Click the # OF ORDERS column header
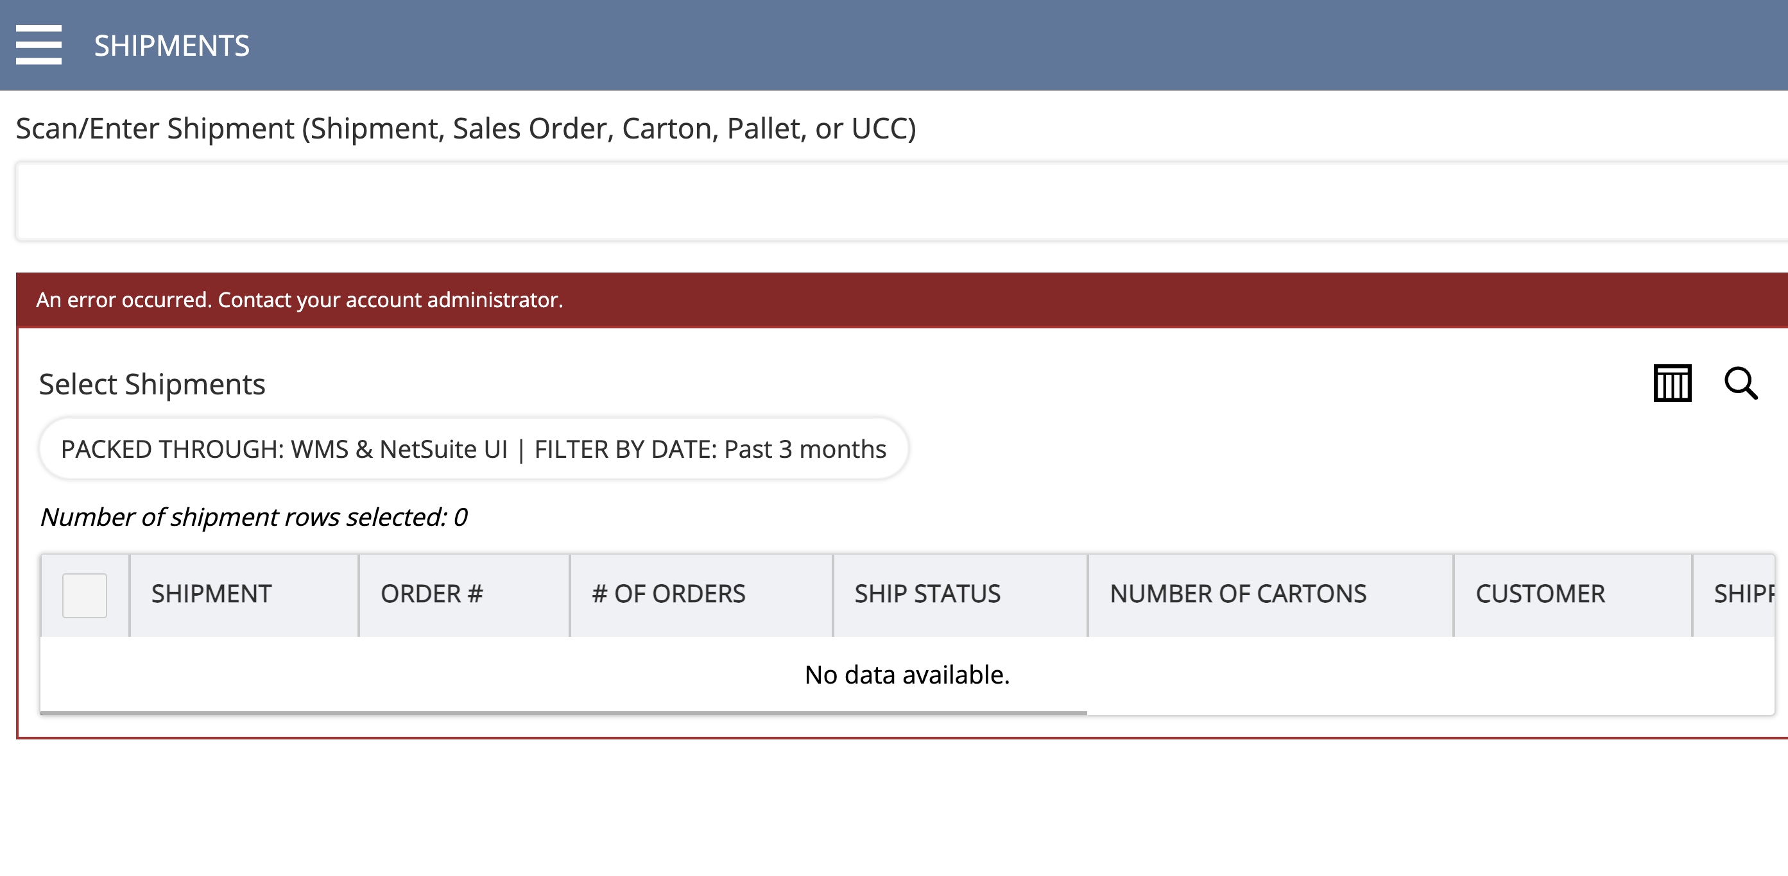The width and height of the screenshot is (1788, 876). (x=669, y=594)
